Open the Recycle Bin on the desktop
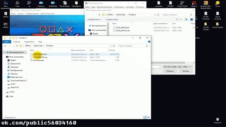 click(218, 120)
